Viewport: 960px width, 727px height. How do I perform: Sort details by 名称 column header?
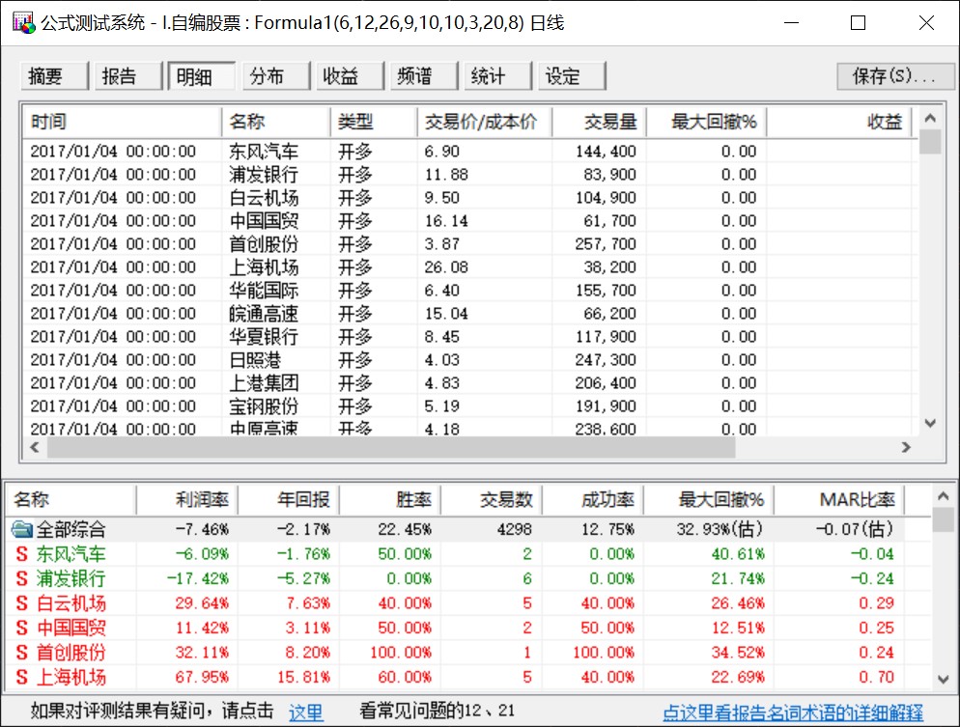pos(275,122)
